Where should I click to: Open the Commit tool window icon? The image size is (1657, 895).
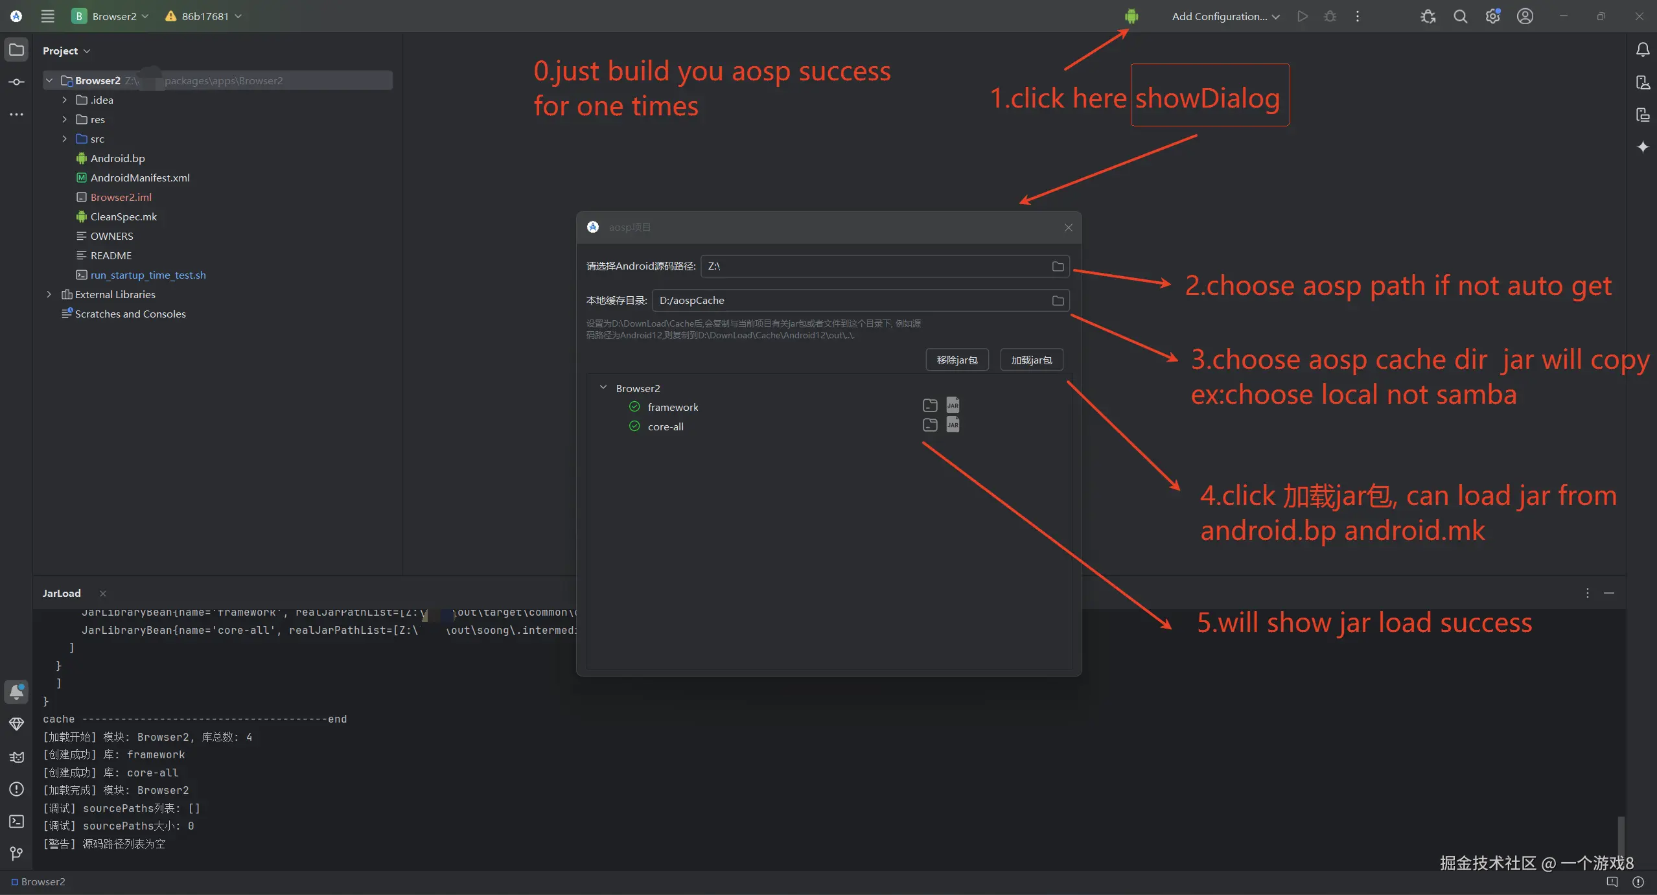(17, 82)
